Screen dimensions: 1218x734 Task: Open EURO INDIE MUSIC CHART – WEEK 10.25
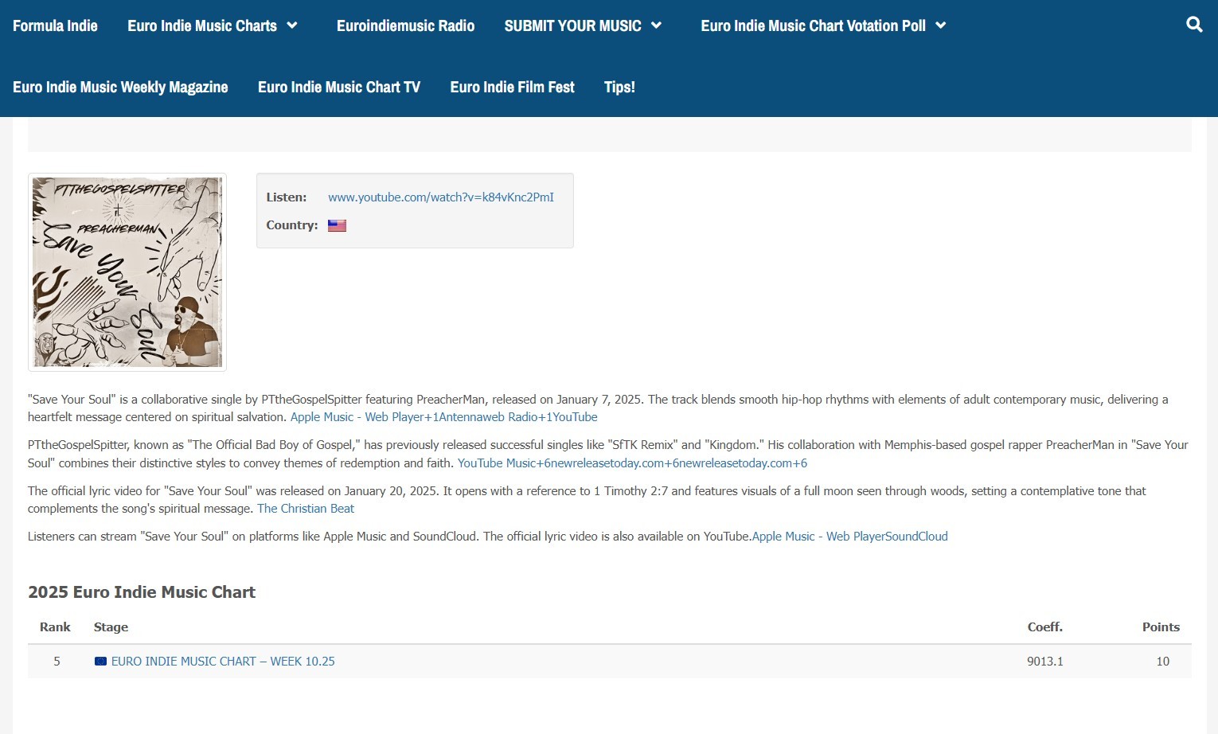coord(223,661)
